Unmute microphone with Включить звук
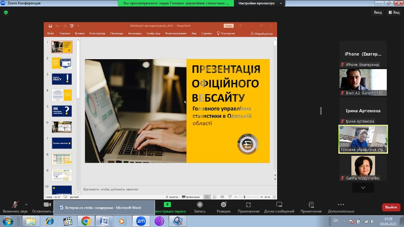 (x=15, y=208)
